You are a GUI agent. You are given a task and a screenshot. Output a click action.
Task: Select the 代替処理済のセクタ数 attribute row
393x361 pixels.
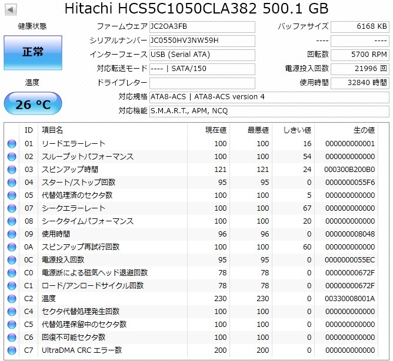192,195
